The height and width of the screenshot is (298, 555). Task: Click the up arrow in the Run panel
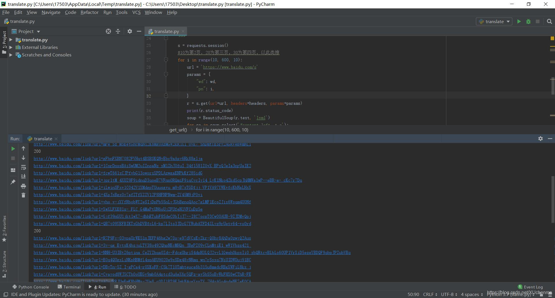coord(23,148)
